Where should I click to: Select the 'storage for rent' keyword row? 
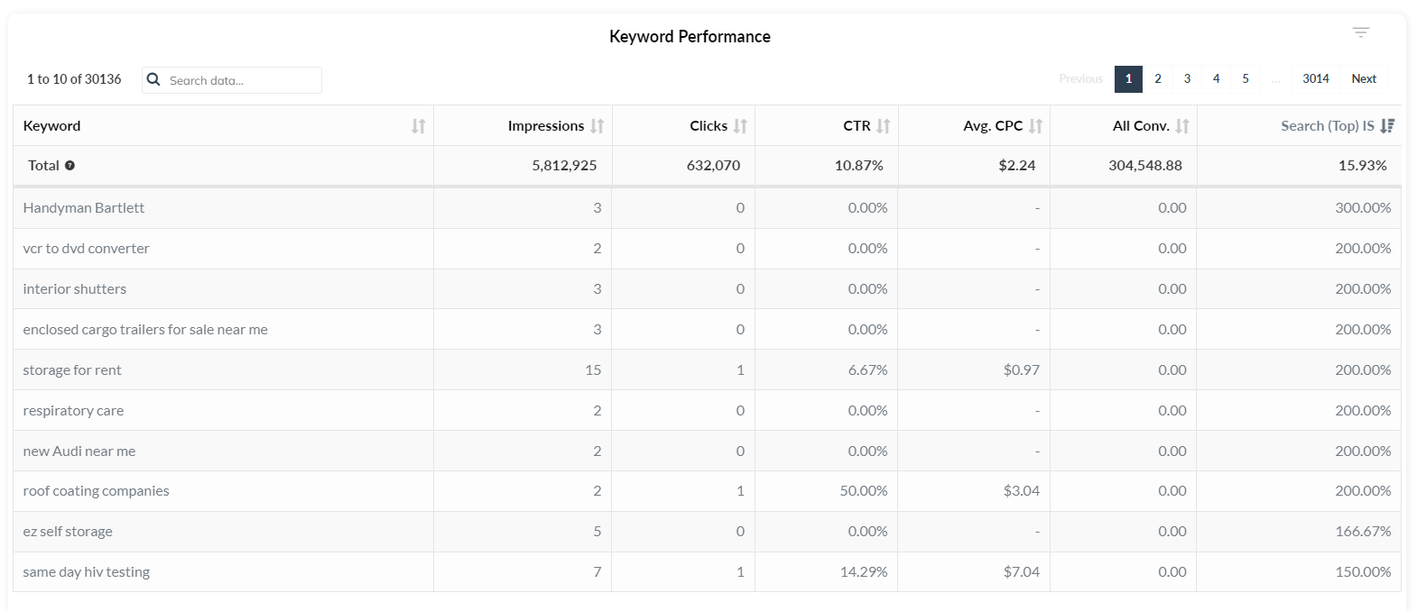72,370
